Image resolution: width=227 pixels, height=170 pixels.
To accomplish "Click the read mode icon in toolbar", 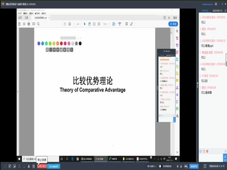I will (120, 24).
